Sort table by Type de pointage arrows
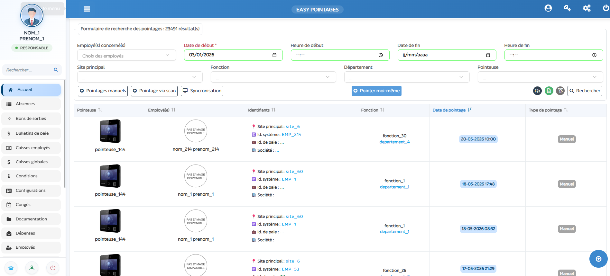 (x=566, y=110)
